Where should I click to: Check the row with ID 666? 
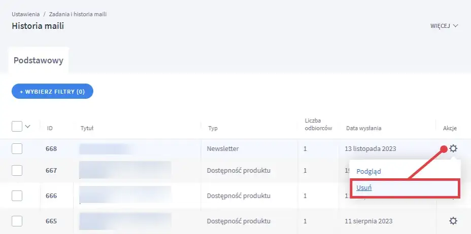click(17, 197)
